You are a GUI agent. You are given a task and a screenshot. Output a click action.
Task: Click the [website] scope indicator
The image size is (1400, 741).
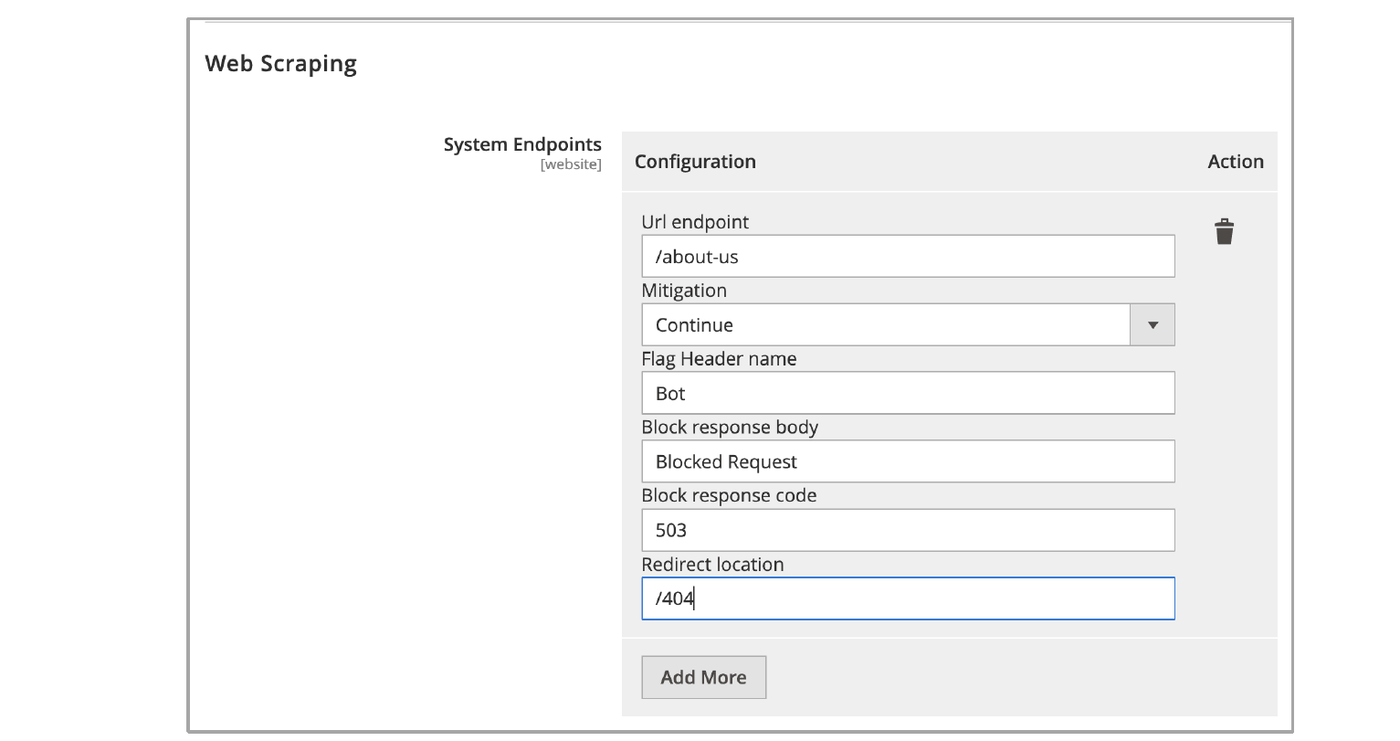[x=571, y=164]
